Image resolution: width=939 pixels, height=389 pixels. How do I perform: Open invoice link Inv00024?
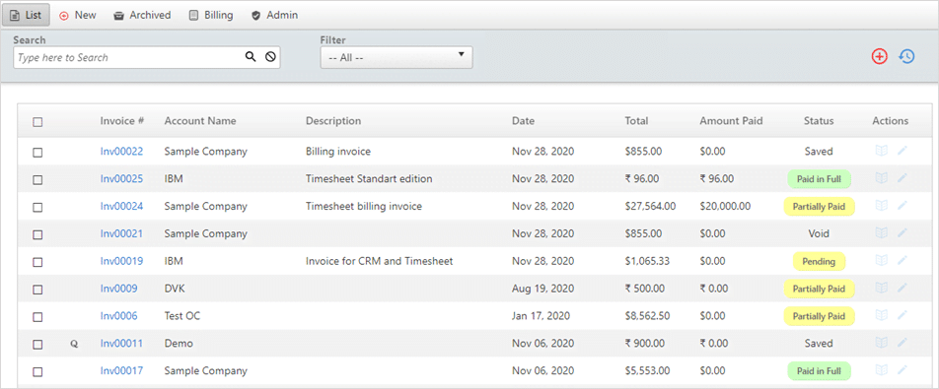point(121,206)
